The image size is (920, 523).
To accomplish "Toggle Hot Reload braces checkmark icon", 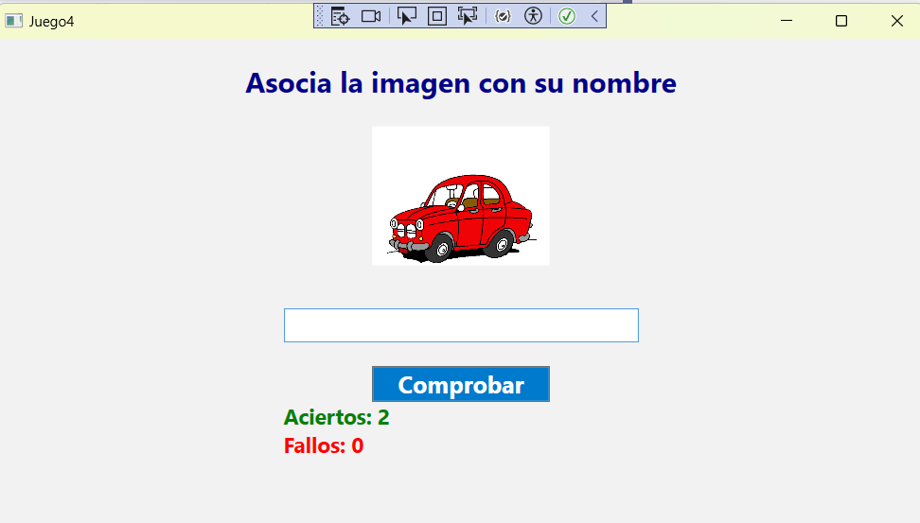I will point(503,16).
